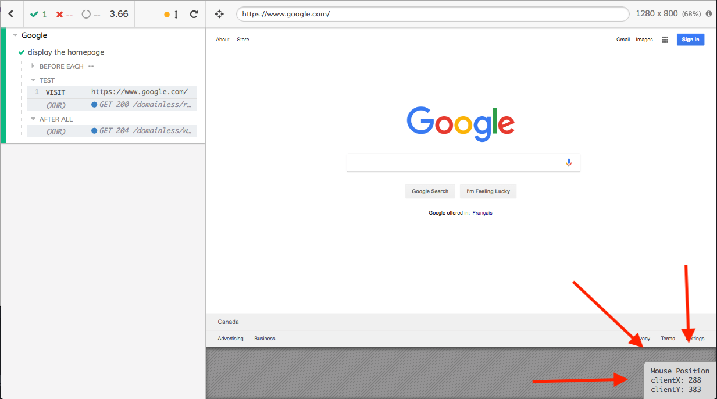Select GET 200 /domainless XHR row

tap(112, 105)
